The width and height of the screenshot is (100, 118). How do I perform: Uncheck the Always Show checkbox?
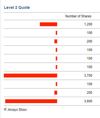[5, 109]
